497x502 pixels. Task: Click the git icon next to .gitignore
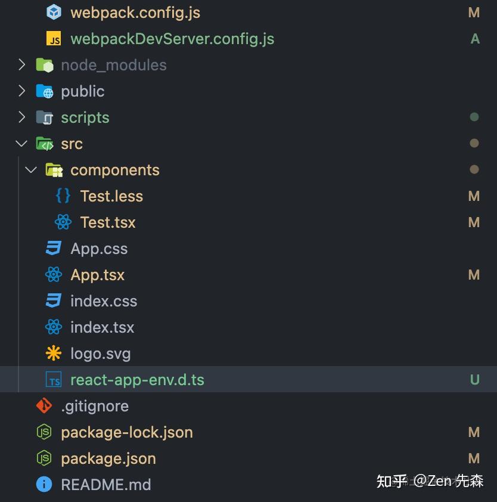point(44,405)
